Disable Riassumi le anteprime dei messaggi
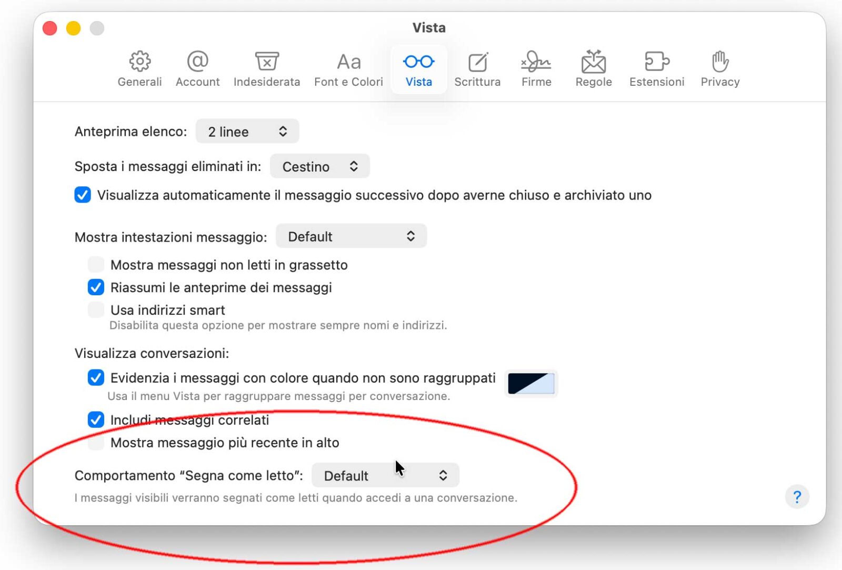The image size is (842, 570). click(x=95, y=287)
